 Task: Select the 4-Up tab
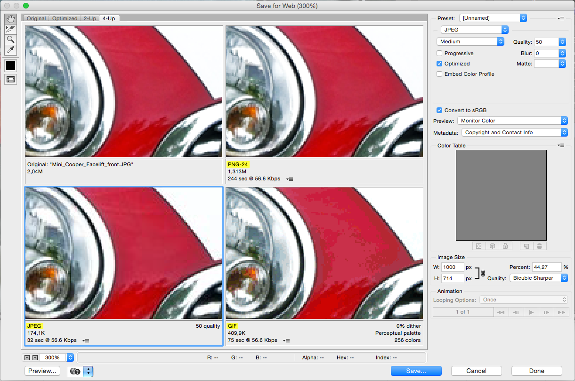[x=109, y=18]
